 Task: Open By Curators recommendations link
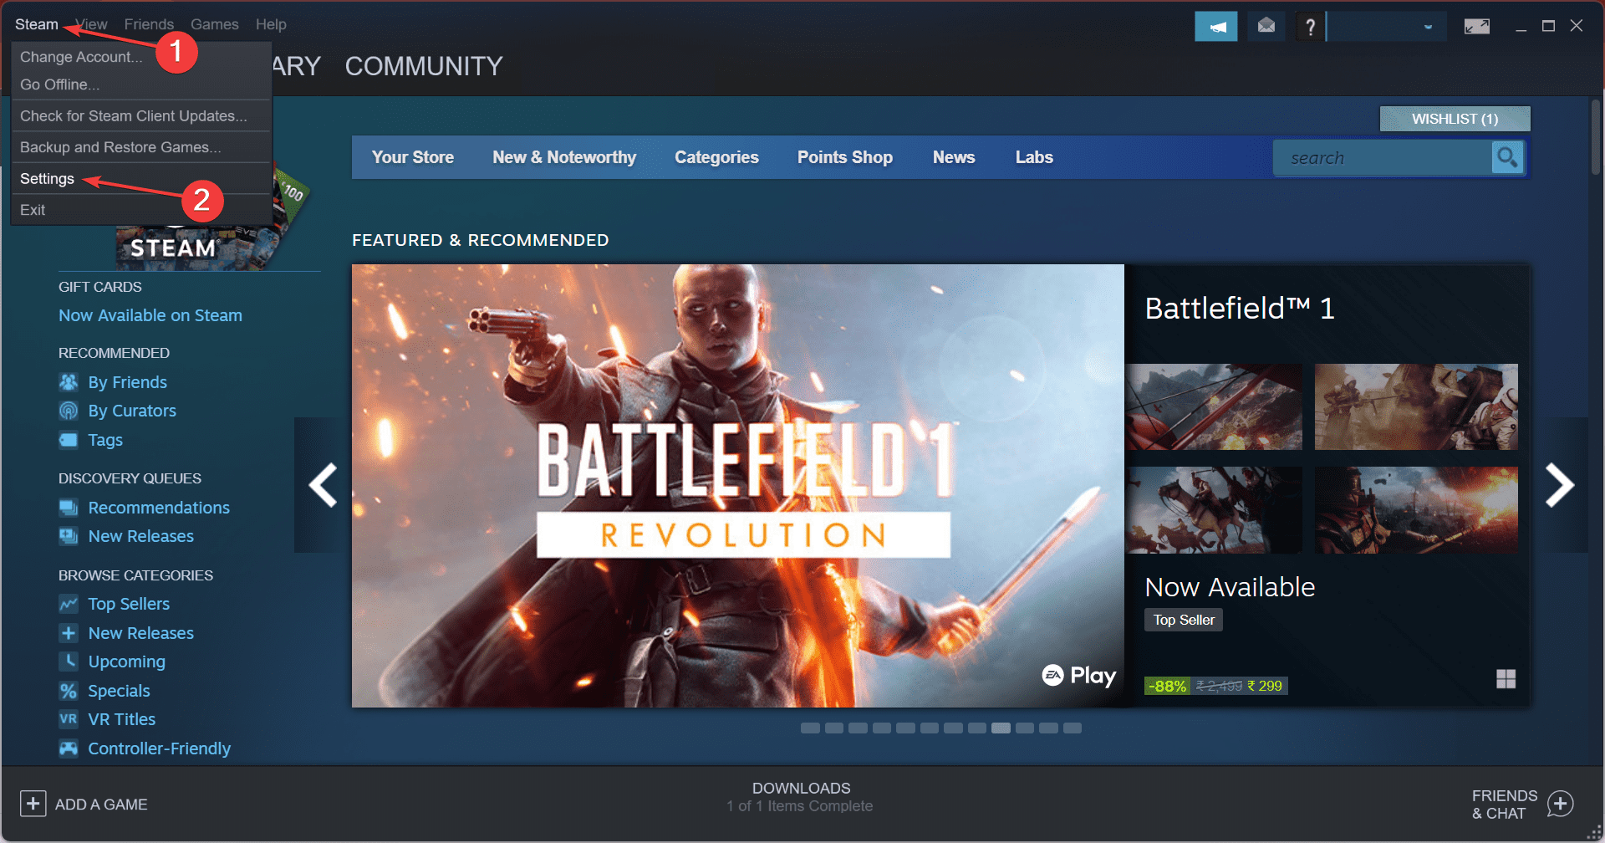(x=132, y=411)
